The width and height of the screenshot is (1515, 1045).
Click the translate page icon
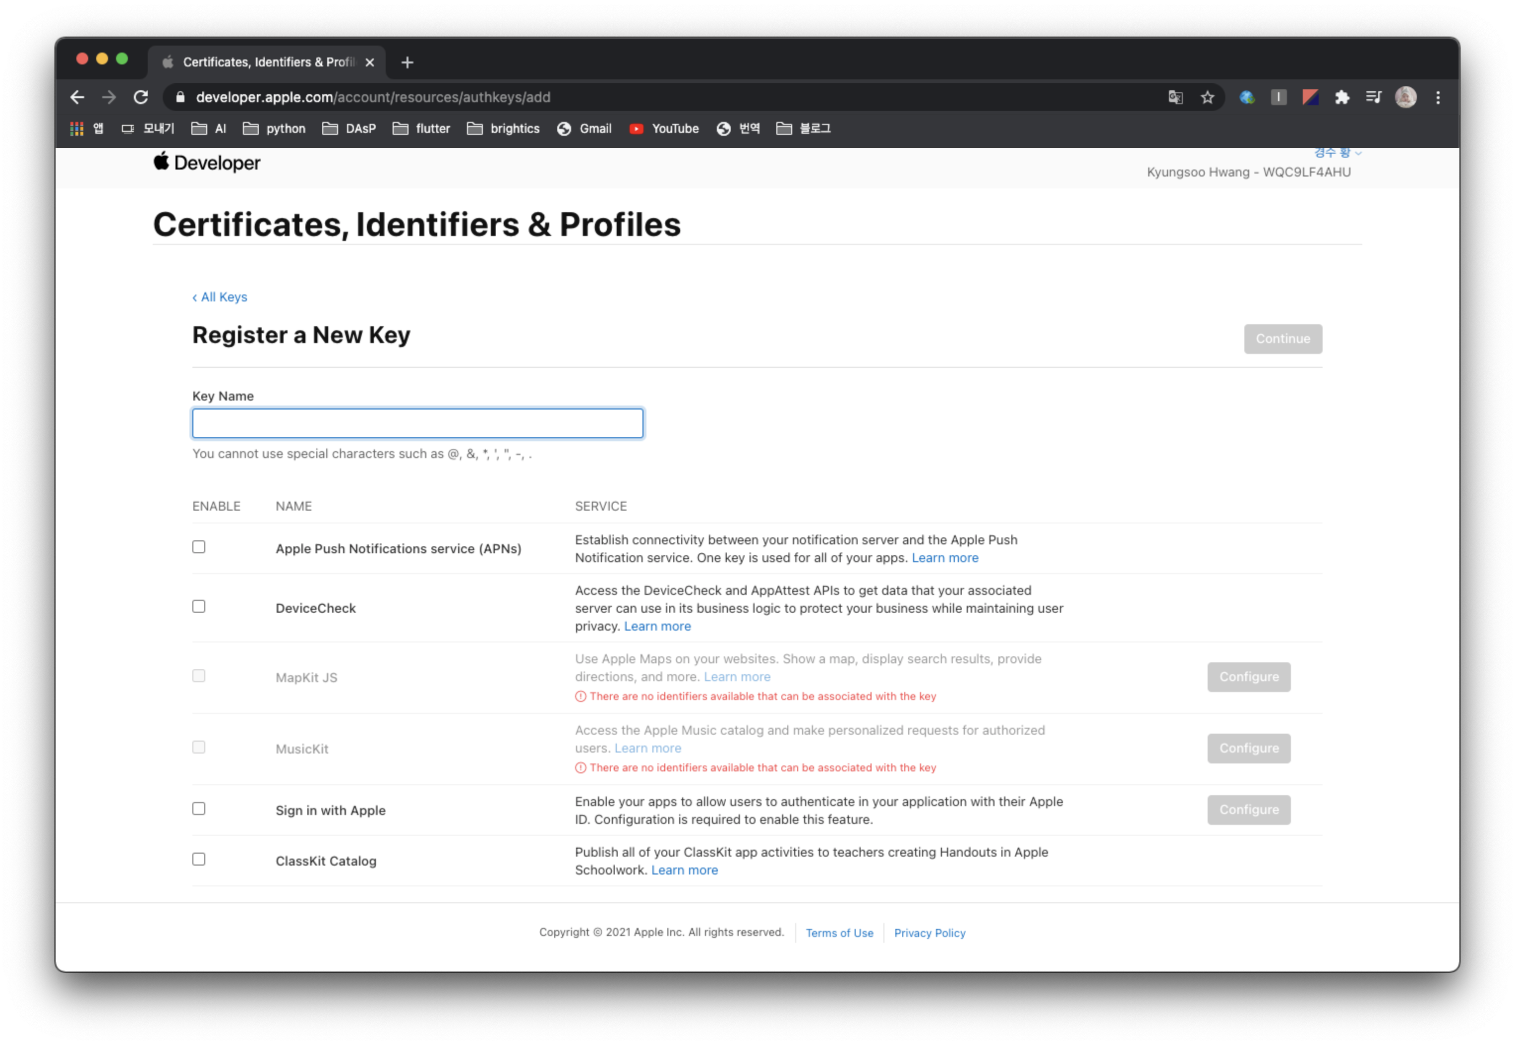(1175, 98)
